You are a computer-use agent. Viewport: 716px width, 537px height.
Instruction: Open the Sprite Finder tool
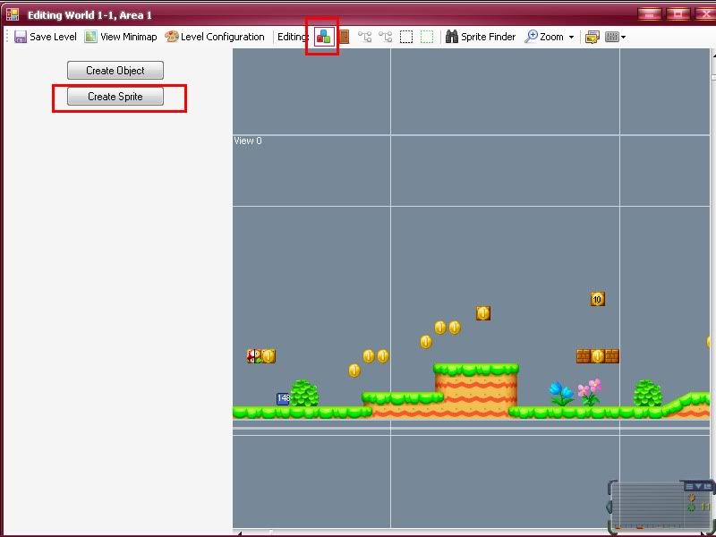(481, 37)
